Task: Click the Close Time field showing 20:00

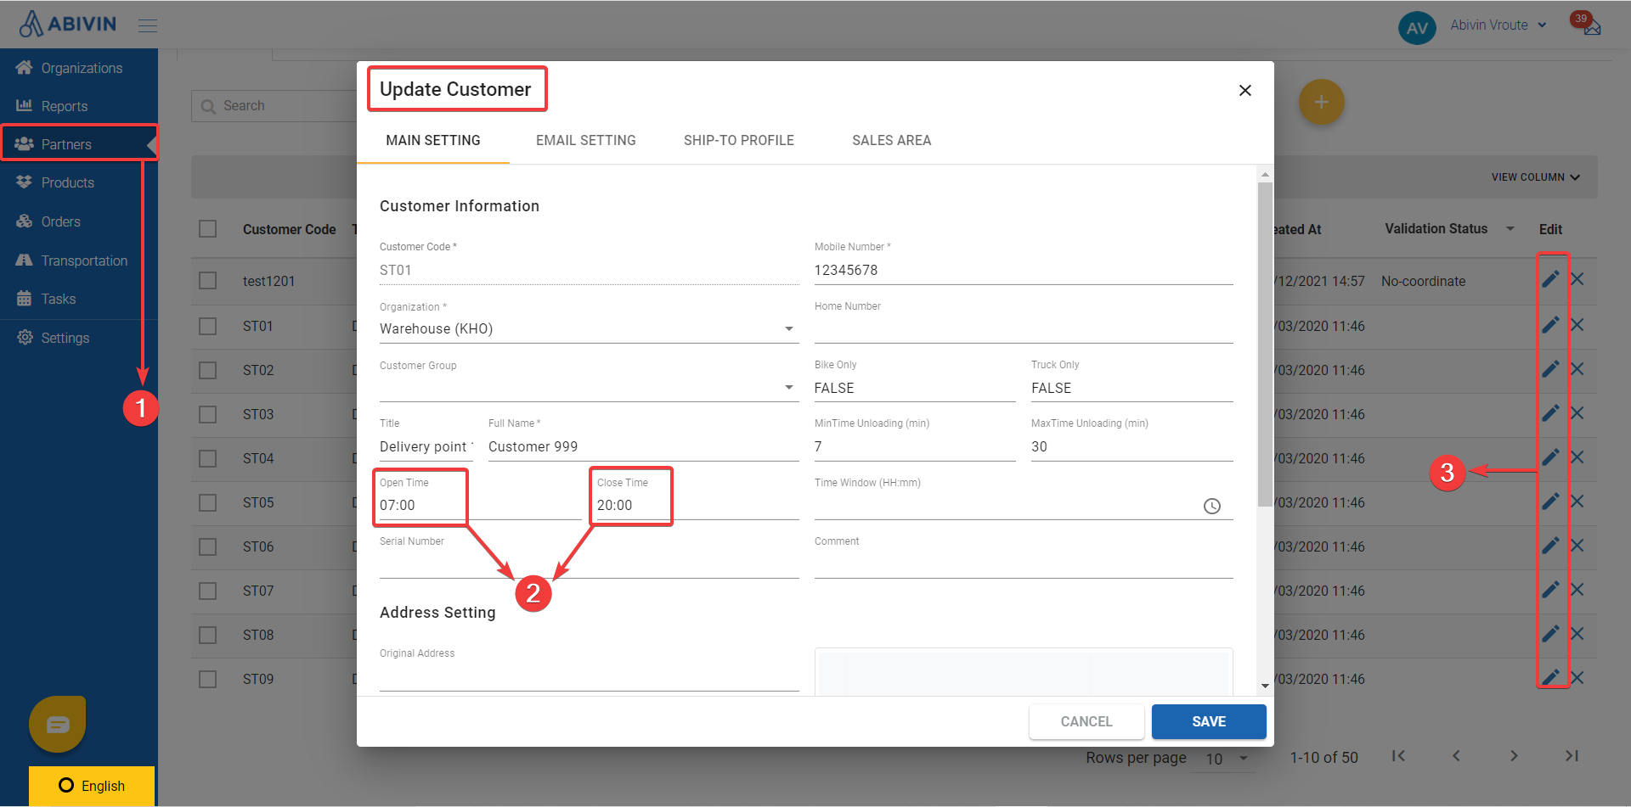Action: pyautogui.click(x=697, y=506)
